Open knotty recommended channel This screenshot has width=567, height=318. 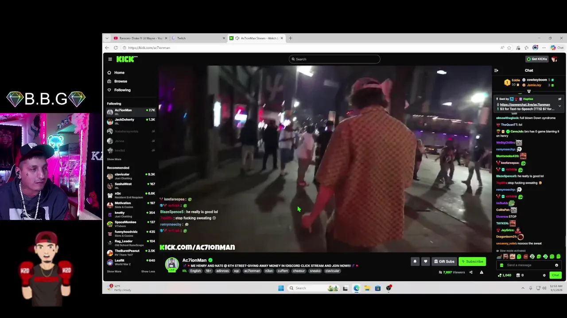[131, 214]
